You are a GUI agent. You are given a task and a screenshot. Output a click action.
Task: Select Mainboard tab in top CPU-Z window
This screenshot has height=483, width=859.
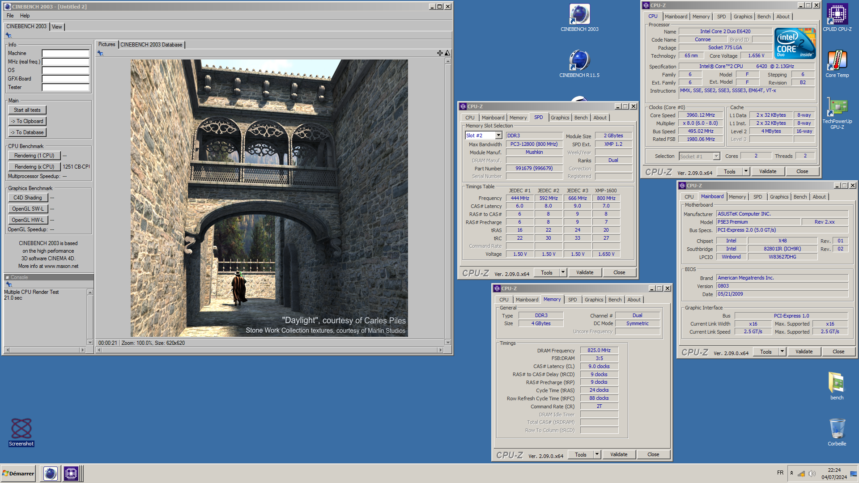[676, 17]
